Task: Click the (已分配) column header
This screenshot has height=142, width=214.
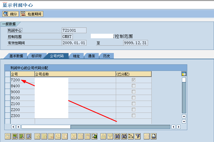Action: point(134,74)
